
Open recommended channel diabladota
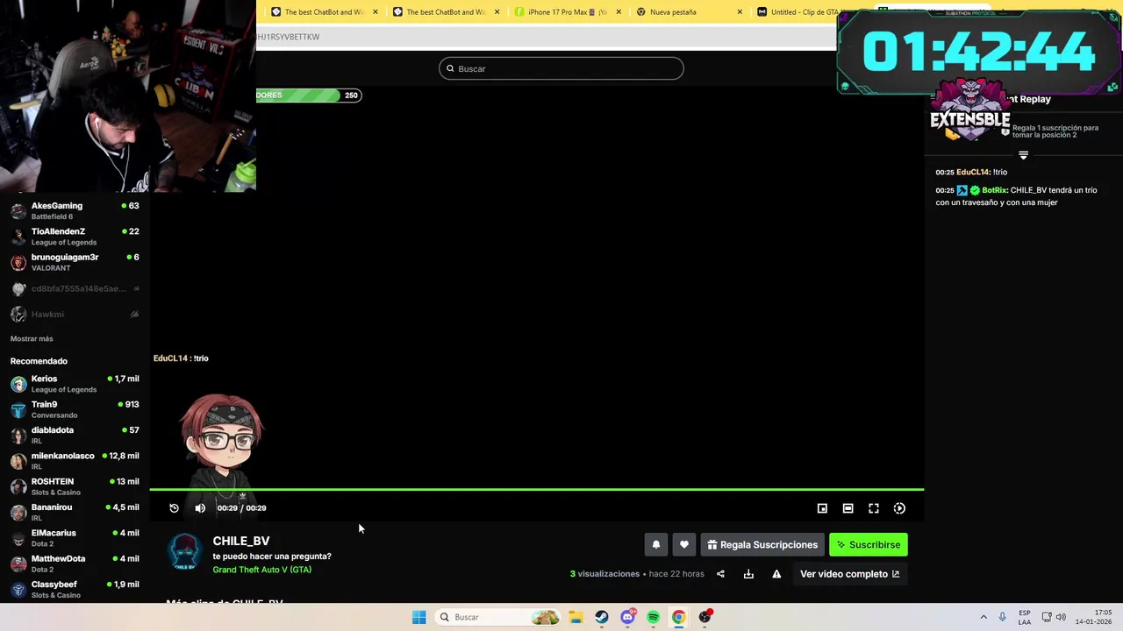point(75,435)
